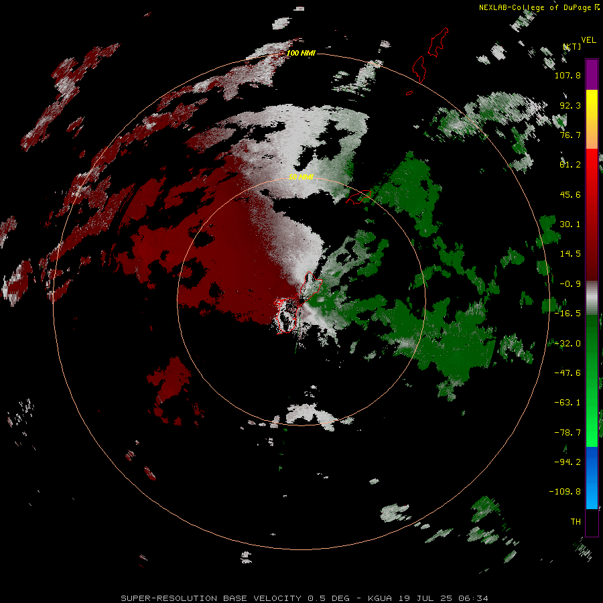Click the 92.3 scale value

[x=570, y=105]
